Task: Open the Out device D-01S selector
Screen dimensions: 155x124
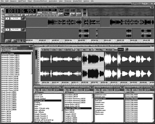Action: tap(121, 50)
